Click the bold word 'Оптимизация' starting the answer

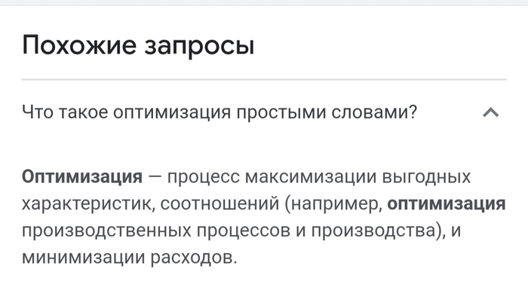(x=82, y=176)
